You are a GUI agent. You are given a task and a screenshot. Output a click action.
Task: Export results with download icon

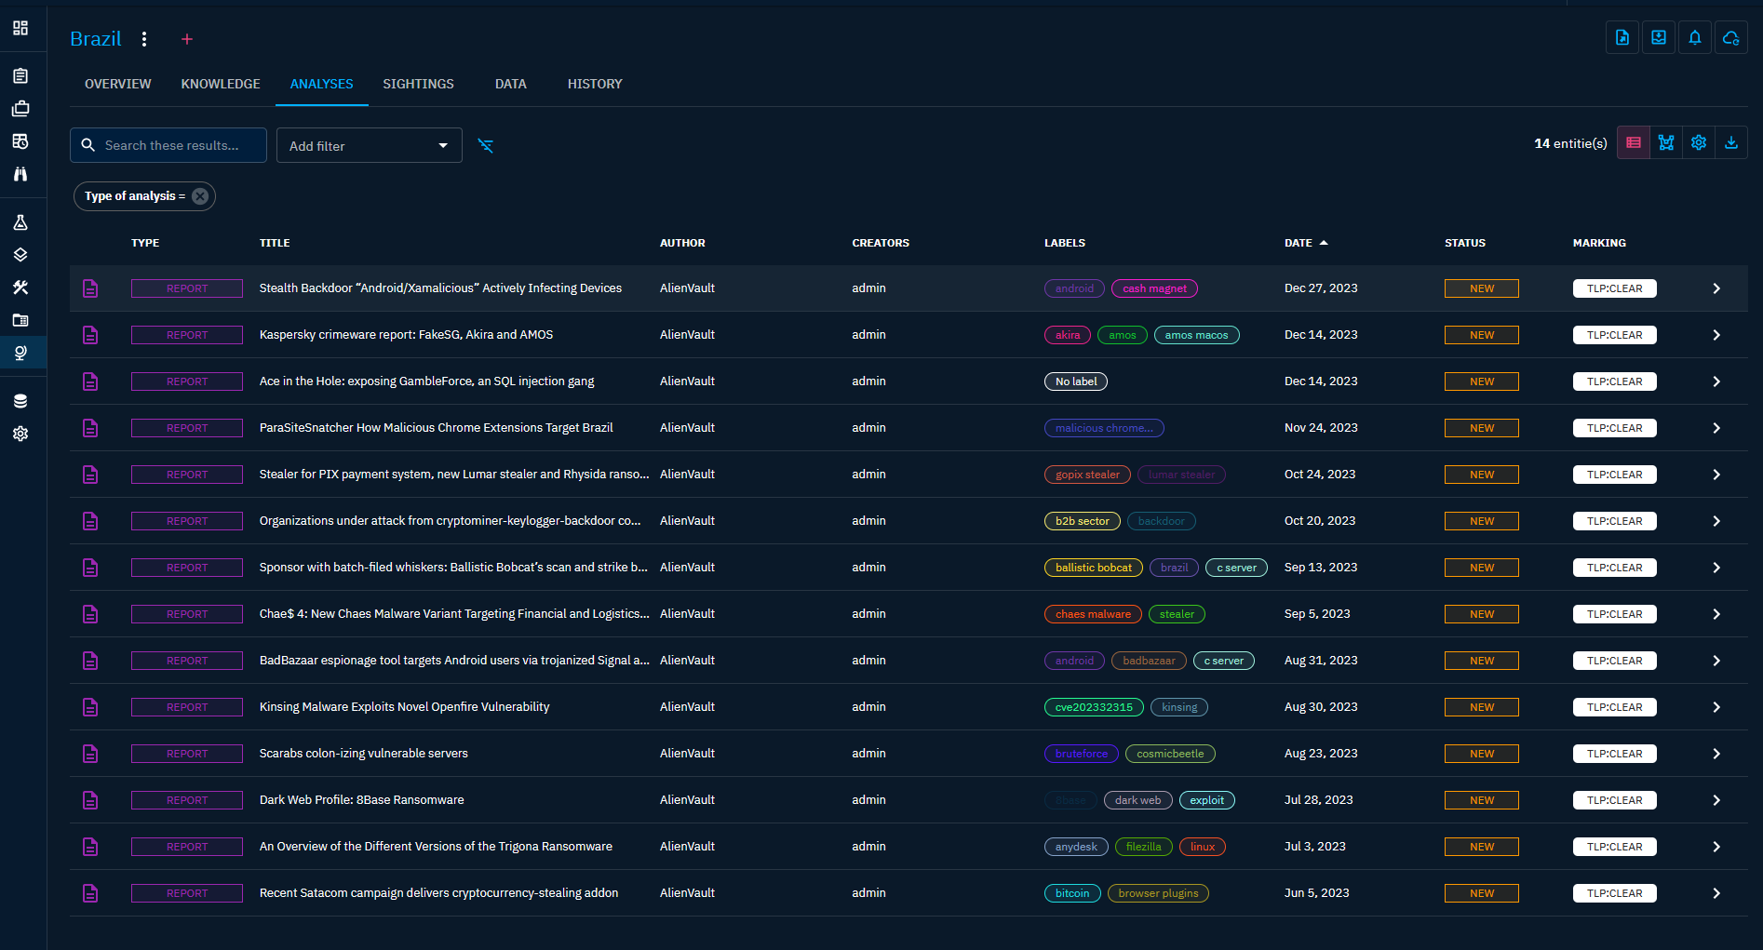pyautogui.click(x=1730, y=142)
